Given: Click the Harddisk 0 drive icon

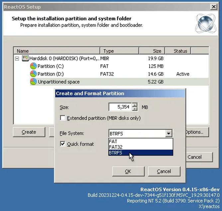Looking at the screenshot, I should pyautogui.click(x=25, y=58).
